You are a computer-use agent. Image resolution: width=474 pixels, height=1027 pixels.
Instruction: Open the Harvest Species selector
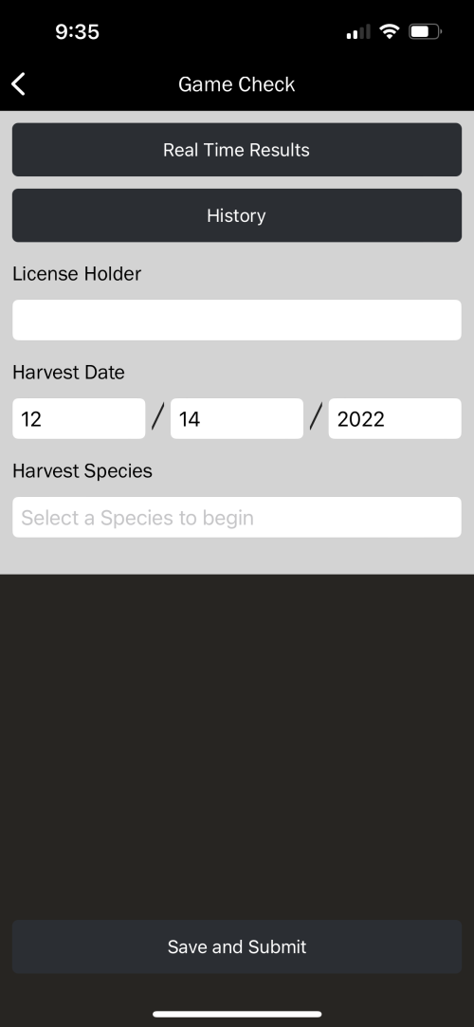point(237,518)
